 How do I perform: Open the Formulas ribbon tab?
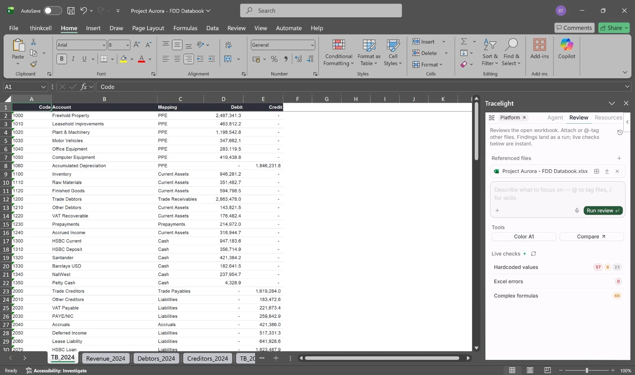(185, 28)
